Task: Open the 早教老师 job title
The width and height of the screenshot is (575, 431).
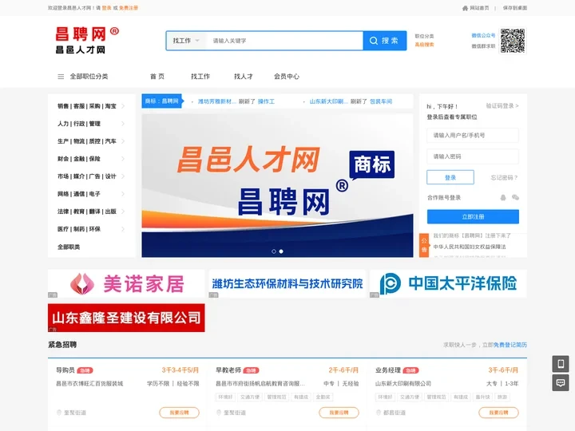Action: (228, 370)
